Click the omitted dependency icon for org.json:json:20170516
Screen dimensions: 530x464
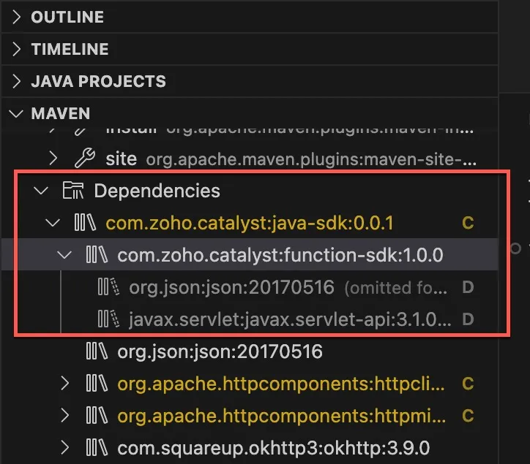click(x=108, y=287)
